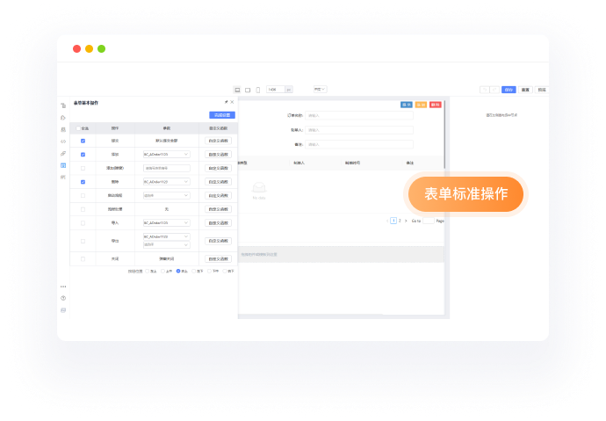This screenshot has height=421, width=606.
Task: Check the 全选 select-all checkbox
Action: [76, 128]
